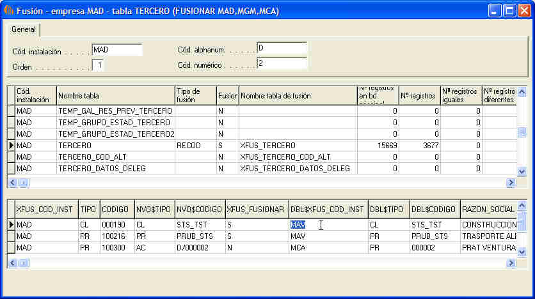Select the XFUS_TERCERO_COD_ALT cell
The image size is (535, 299).
297,157
